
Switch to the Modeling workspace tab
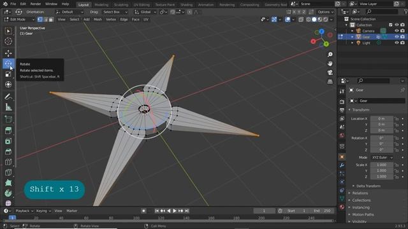(101, 4)
